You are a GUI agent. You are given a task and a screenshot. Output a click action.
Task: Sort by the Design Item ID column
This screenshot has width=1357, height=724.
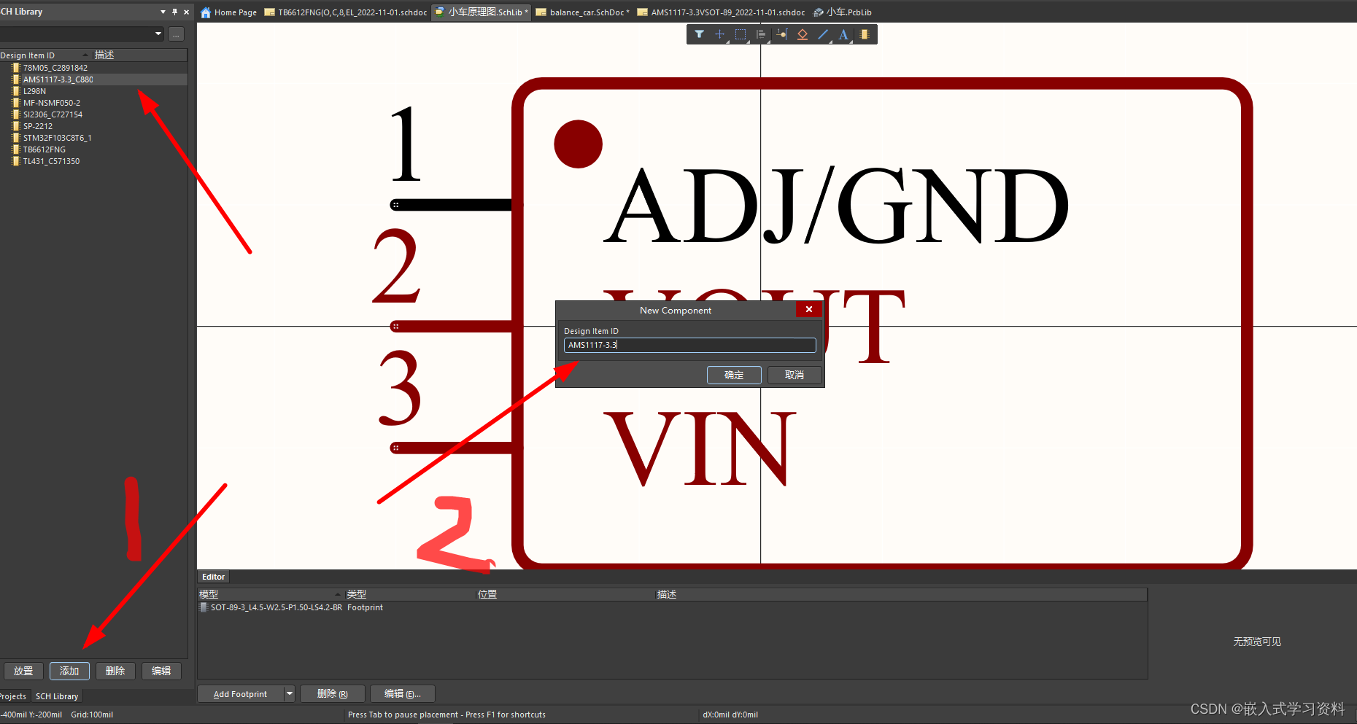tap(44, 55)
